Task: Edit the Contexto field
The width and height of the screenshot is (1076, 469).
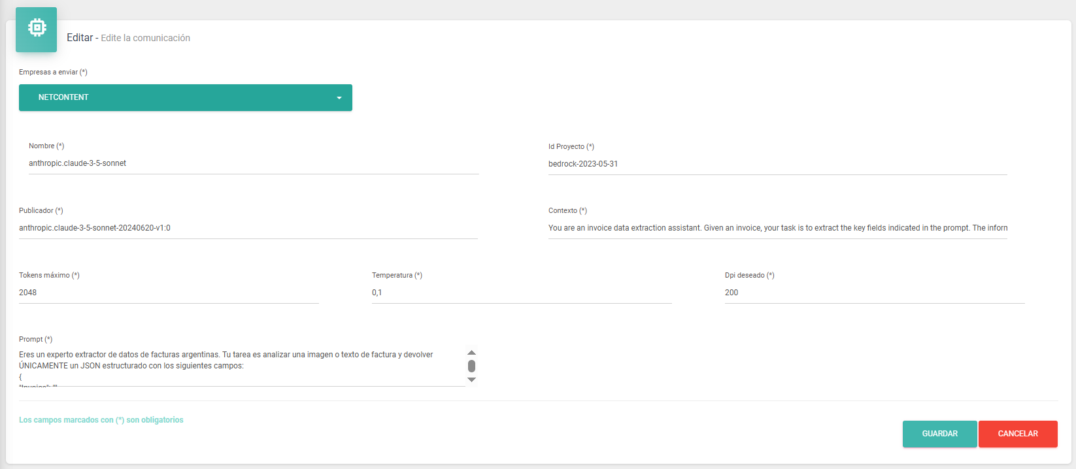Action: pos(778,228)
